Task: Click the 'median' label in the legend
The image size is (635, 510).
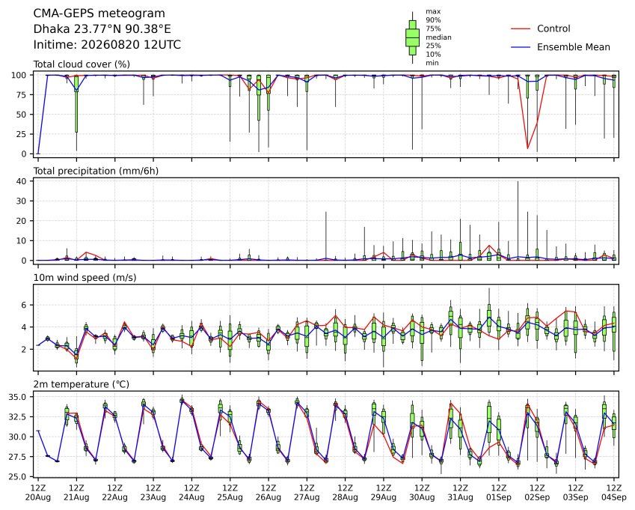Action: point(438,37)
